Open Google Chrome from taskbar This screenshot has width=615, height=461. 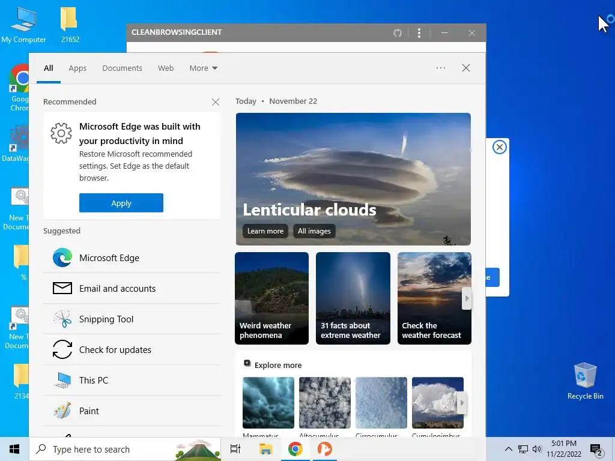295,449
